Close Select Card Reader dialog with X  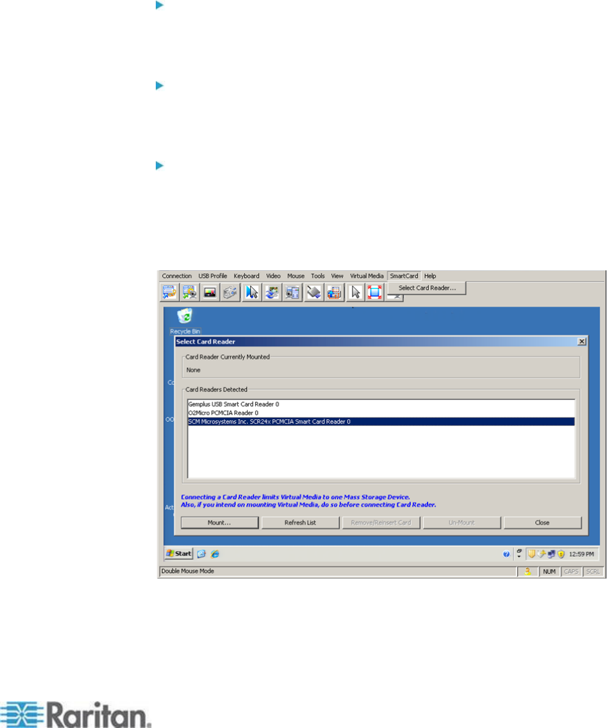(x=582, y=341)
